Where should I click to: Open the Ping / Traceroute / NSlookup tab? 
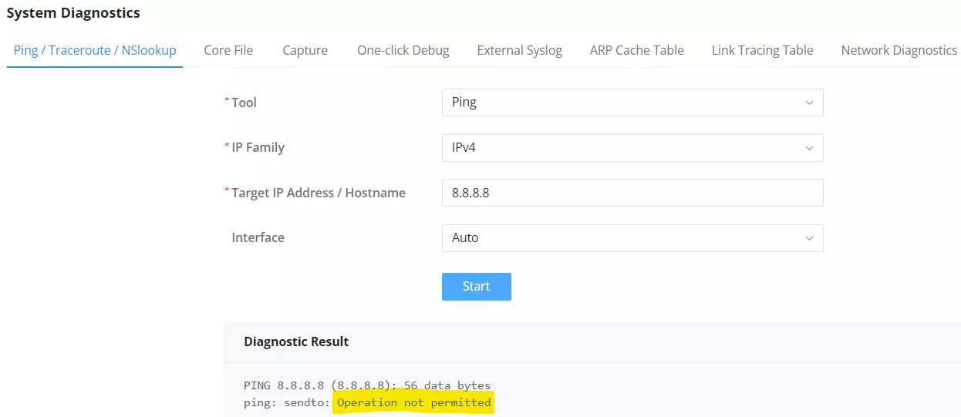(x=95, y=50)
